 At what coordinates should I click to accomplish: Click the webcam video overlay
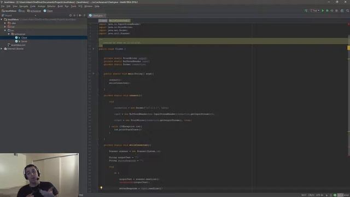pyautogui.click(x=39, y=175)
